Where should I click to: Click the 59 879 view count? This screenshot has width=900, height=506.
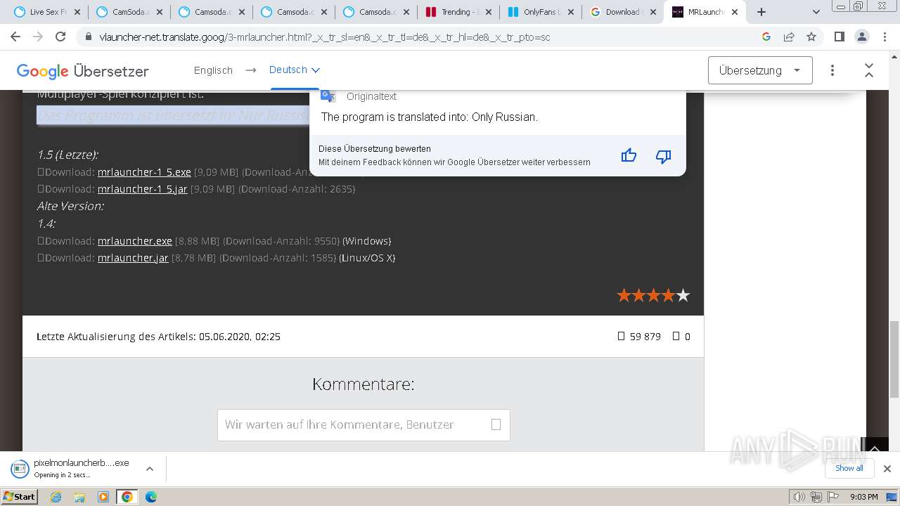pos(645,337)
